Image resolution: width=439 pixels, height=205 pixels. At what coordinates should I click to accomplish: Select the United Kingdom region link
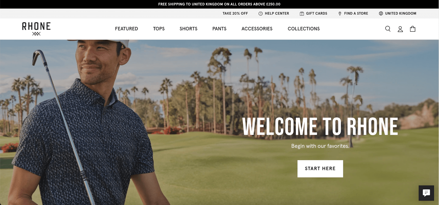401,13
